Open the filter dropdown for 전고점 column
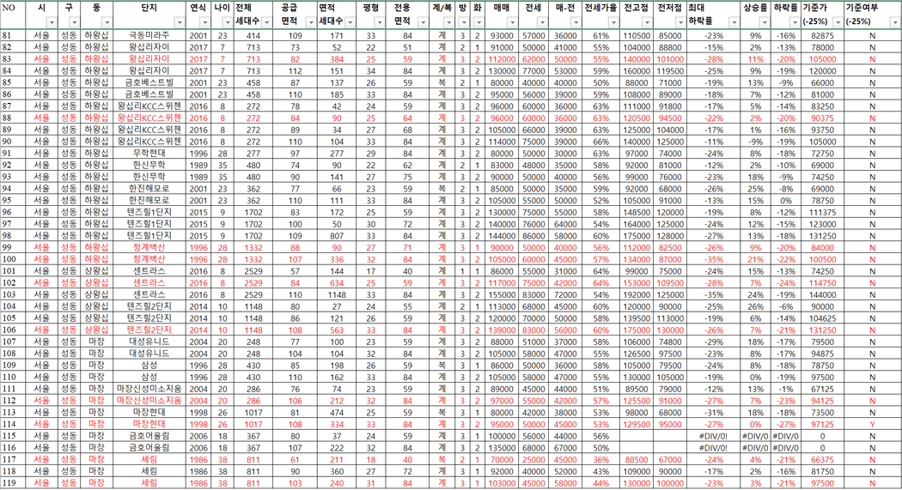Viewport: 902px width, 490px height. (647, 22)
